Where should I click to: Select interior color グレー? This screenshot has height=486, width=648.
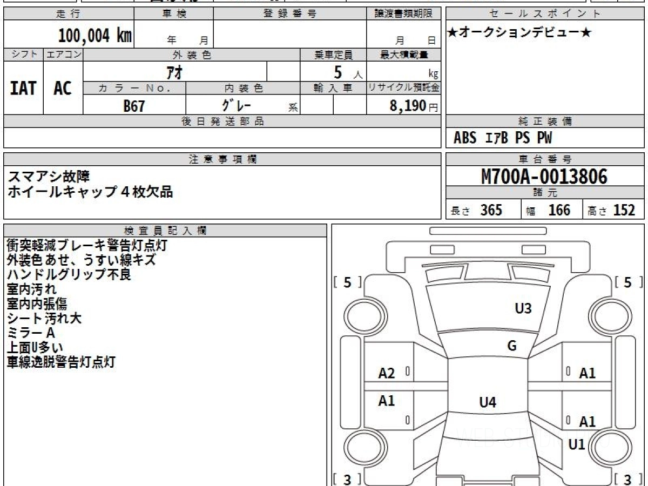[x=237, y=104]
